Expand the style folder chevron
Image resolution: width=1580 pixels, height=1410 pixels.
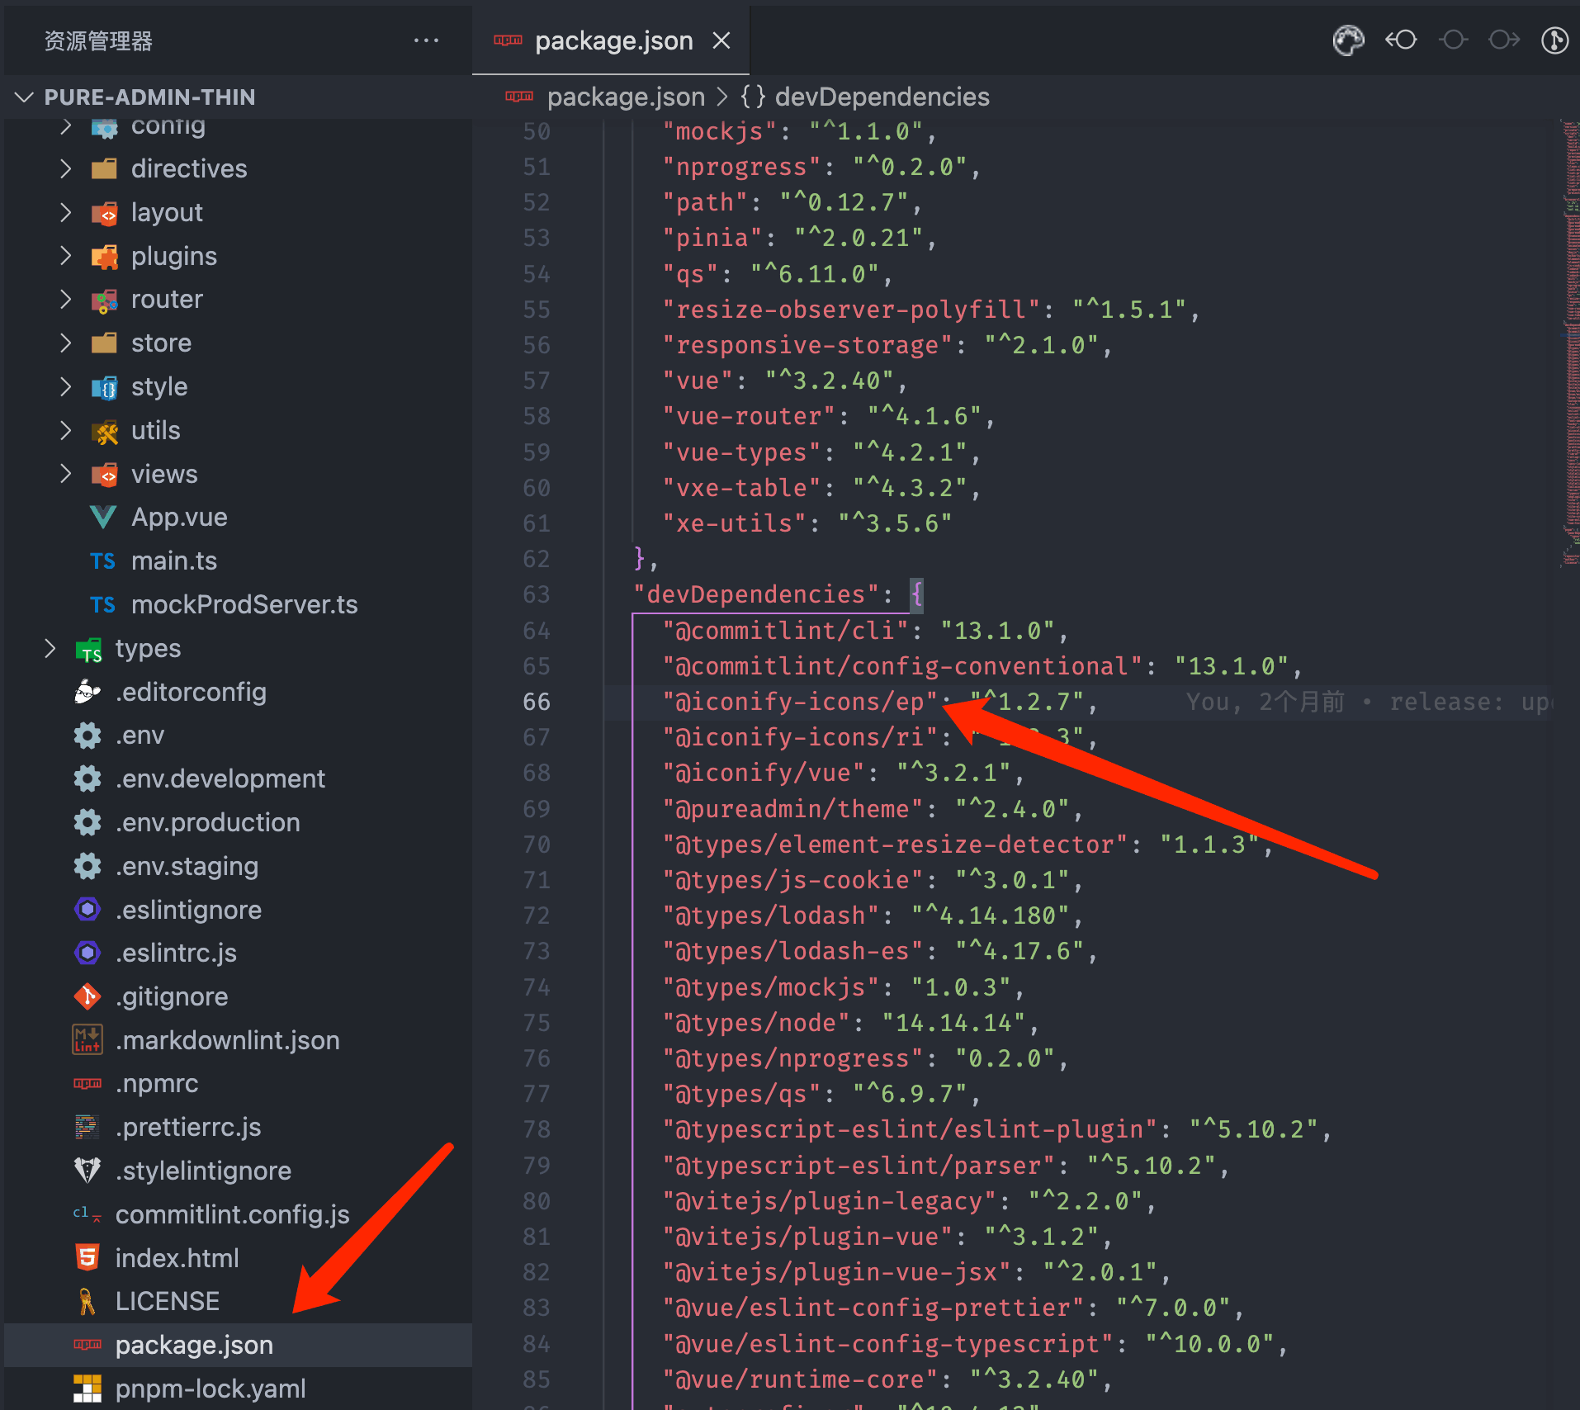[x=66, y=386]
